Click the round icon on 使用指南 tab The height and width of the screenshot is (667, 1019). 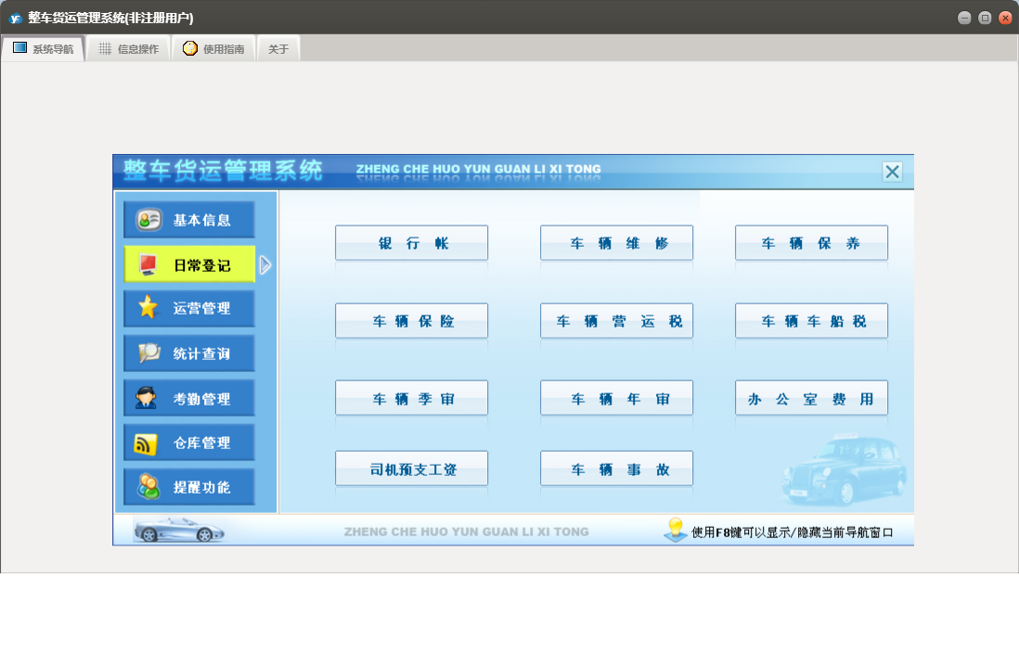[x=189, y=48]
